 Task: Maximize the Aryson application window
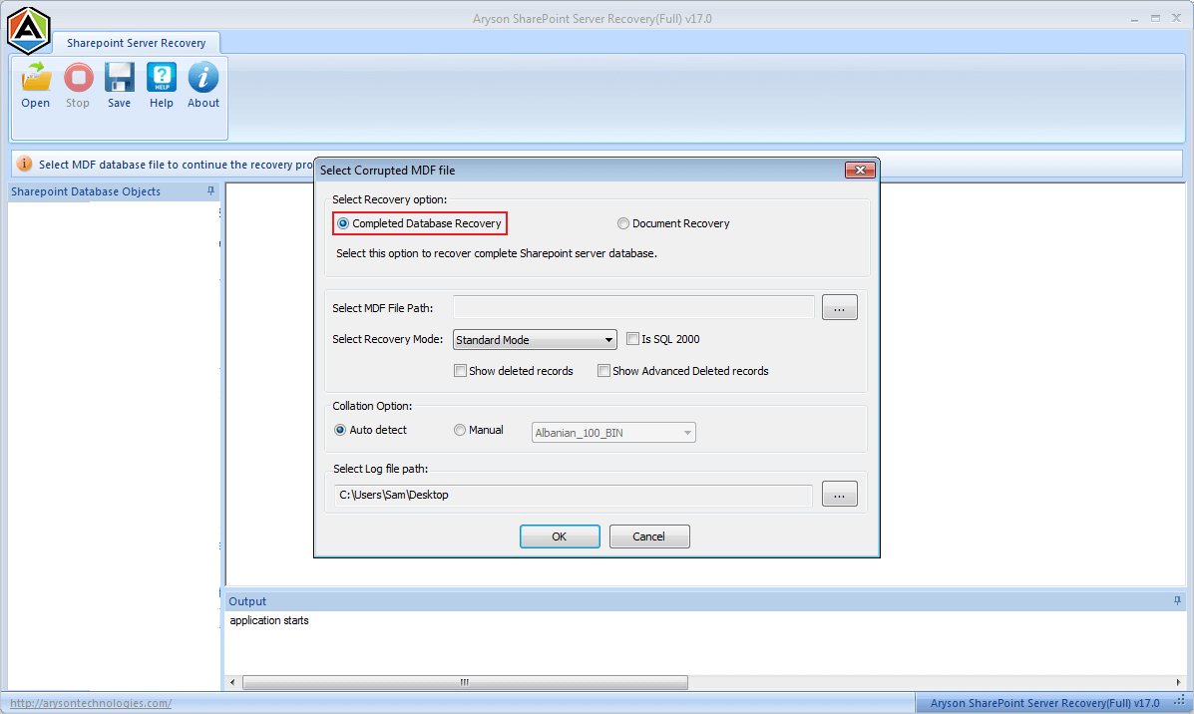[x=1155, y=18]
